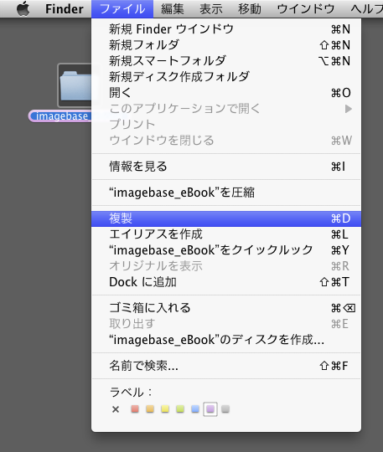Apply the orange label color

pyautogui.click(x=150, y=408)
